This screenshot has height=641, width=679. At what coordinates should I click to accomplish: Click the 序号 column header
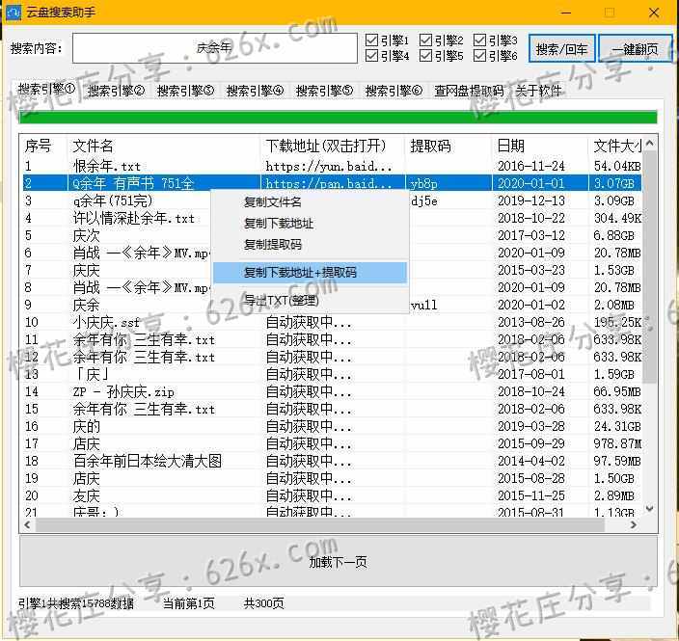(x=43, y=146)
